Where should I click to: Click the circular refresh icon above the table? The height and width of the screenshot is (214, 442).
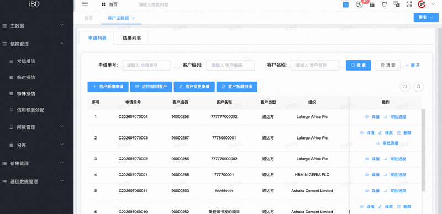point(405,87)
